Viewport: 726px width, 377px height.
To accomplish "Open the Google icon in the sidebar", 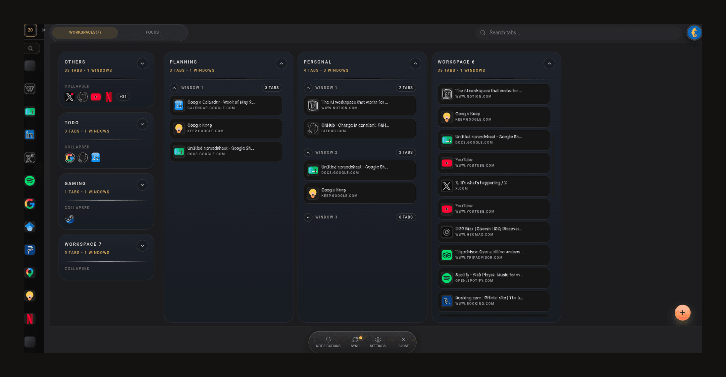I will click(30, 204).
